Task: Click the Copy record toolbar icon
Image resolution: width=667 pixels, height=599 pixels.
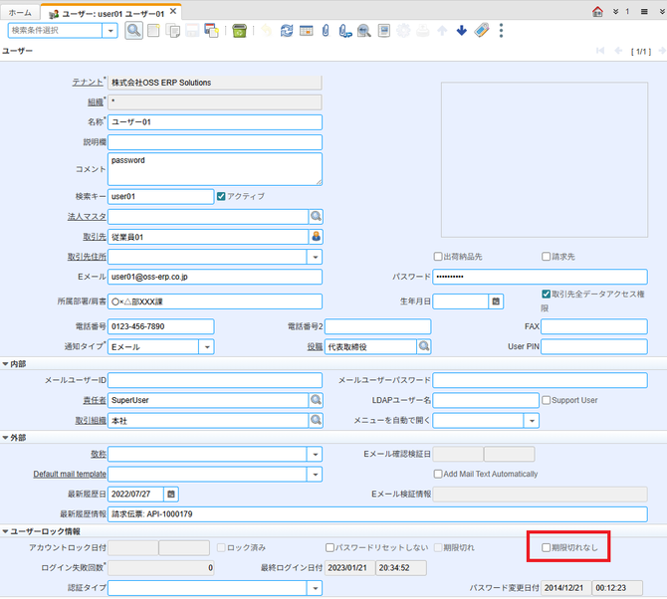Action: point(172,31)
